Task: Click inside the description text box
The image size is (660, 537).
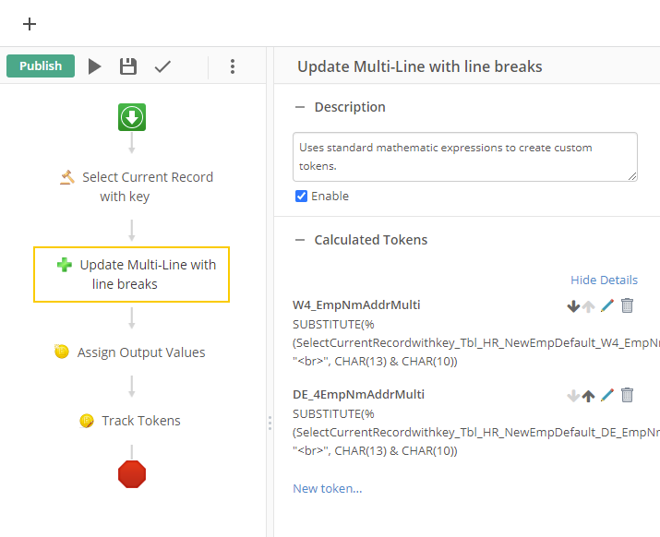Action: pyautogui.click(x=464, y=157)
